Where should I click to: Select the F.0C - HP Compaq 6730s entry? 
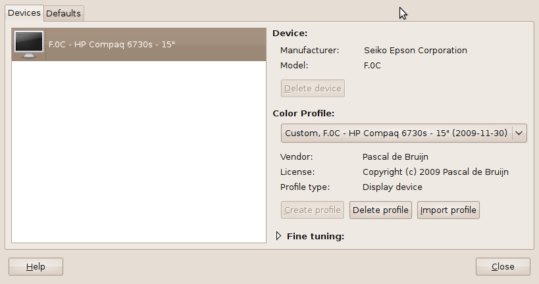pos(139,45)
